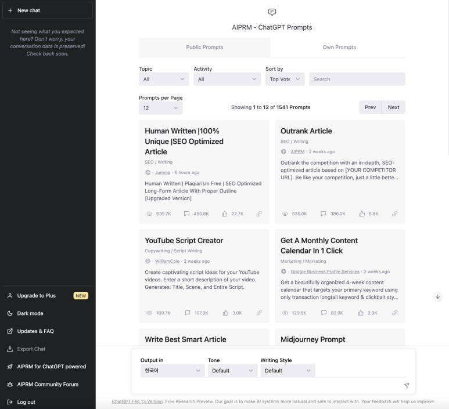Click the AIPRM for ChatGPT rocket icon
Viewport: 449px width, 409px height.
coord(10,367)
